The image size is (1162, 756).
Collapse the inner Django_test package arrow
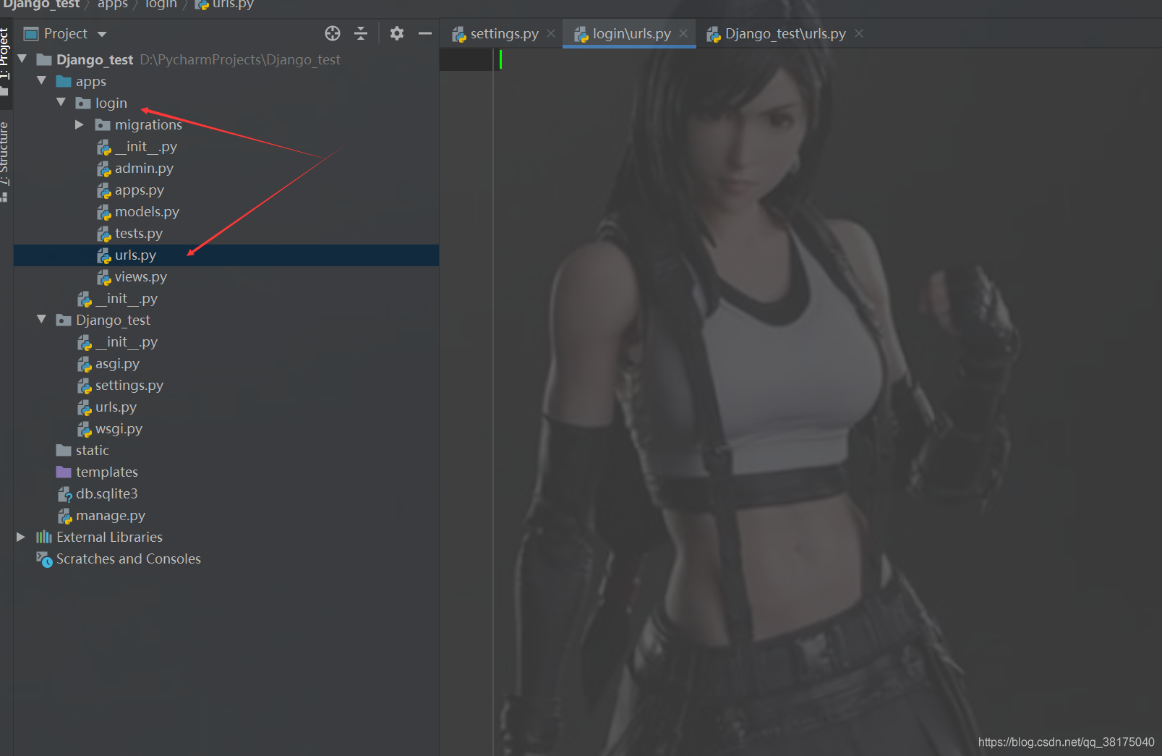[x=42, y=319]
